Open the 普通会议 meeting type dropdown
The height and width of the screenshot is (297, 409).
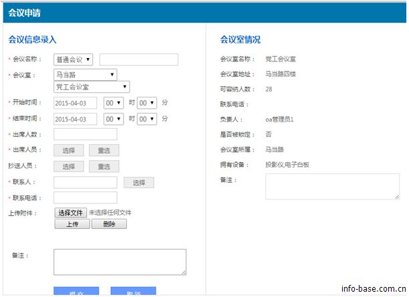[74, 60]
